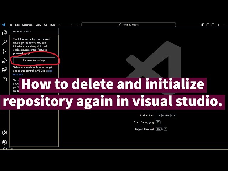Screen dimensions: 228x171
Task: Open the Customize Layout icon
Action: (x=218, y=25)
